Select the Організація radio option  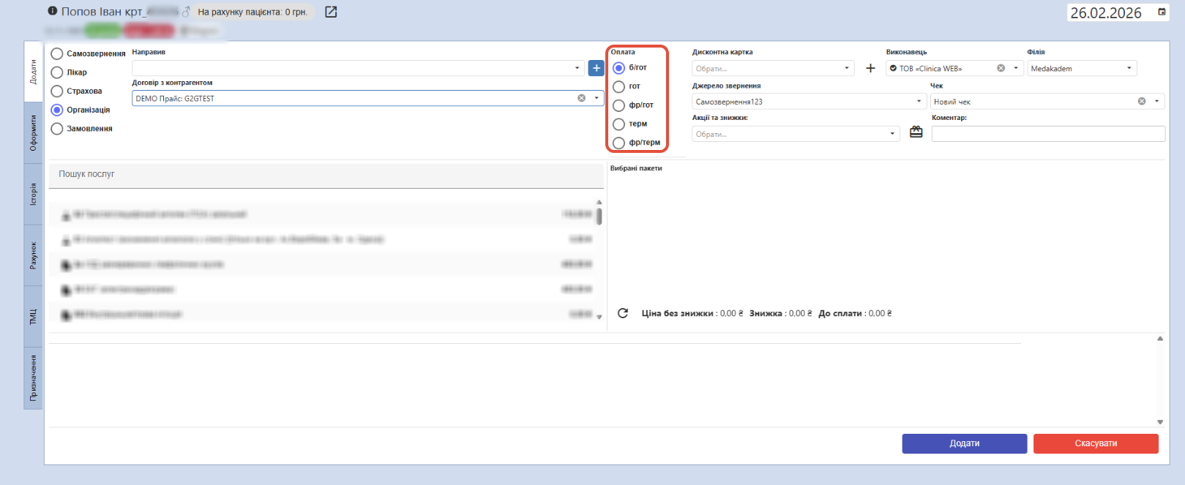pos(57,110)
